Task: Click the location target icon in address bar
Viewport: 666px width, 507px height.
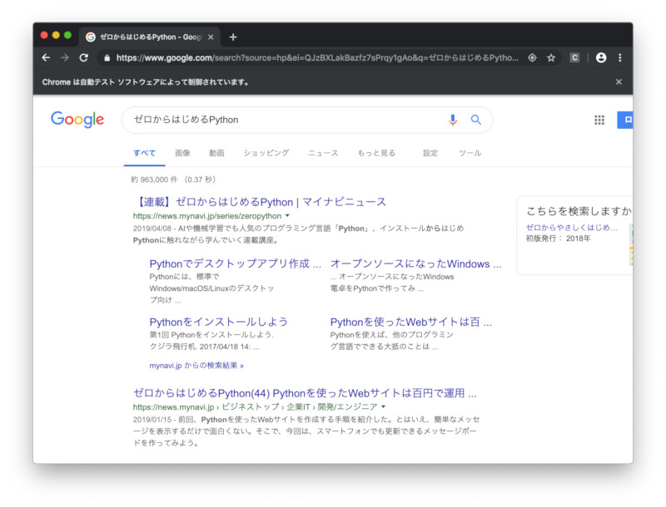Action: click(532, 57)
